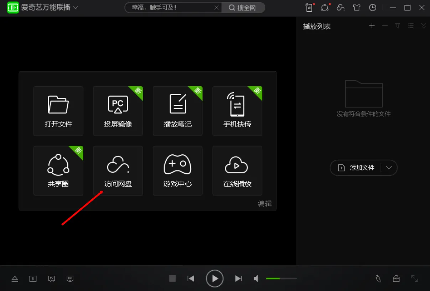Open the sharing circle icon in title bar
This screenshot has height=291, width=430.
[325, 7]
